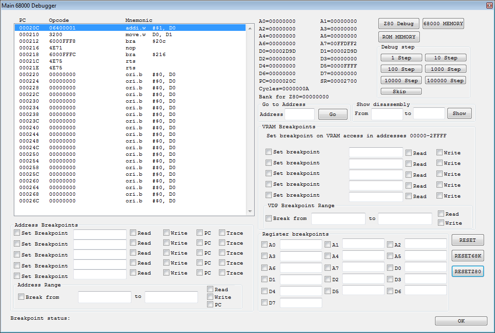Focus A0 register breakpoint value field
This screenshot has height=333, width=495.
click(301, 245)
